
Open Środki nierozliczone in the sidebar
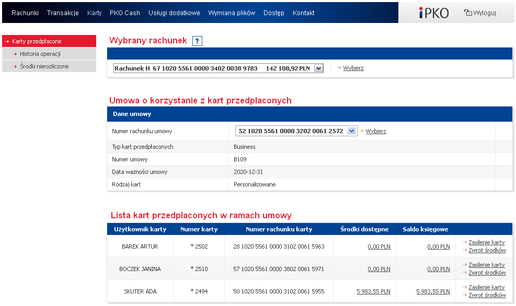pyautogui.click(x=49, y=66)
